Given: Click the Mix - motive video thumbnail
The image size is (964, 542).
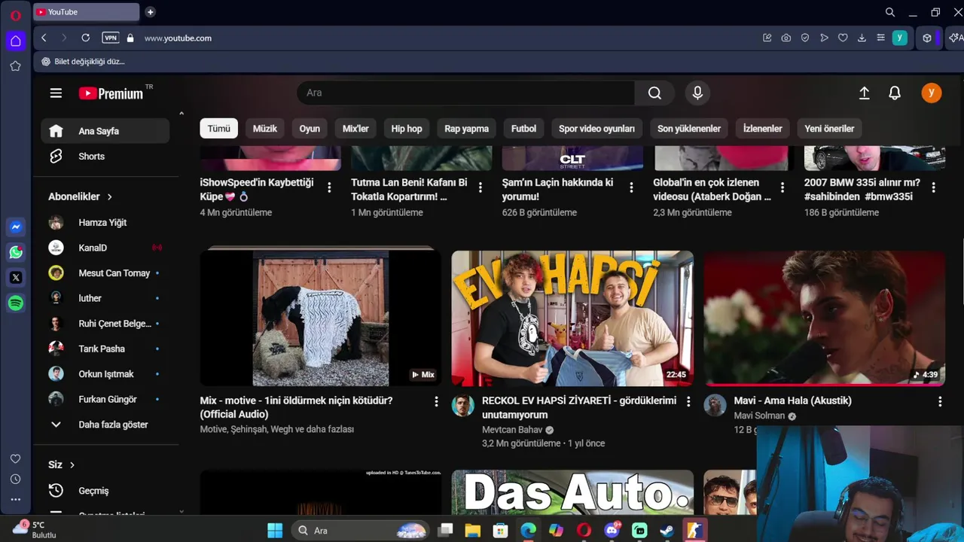Looking at the screenshot, I should pos(321,318).
